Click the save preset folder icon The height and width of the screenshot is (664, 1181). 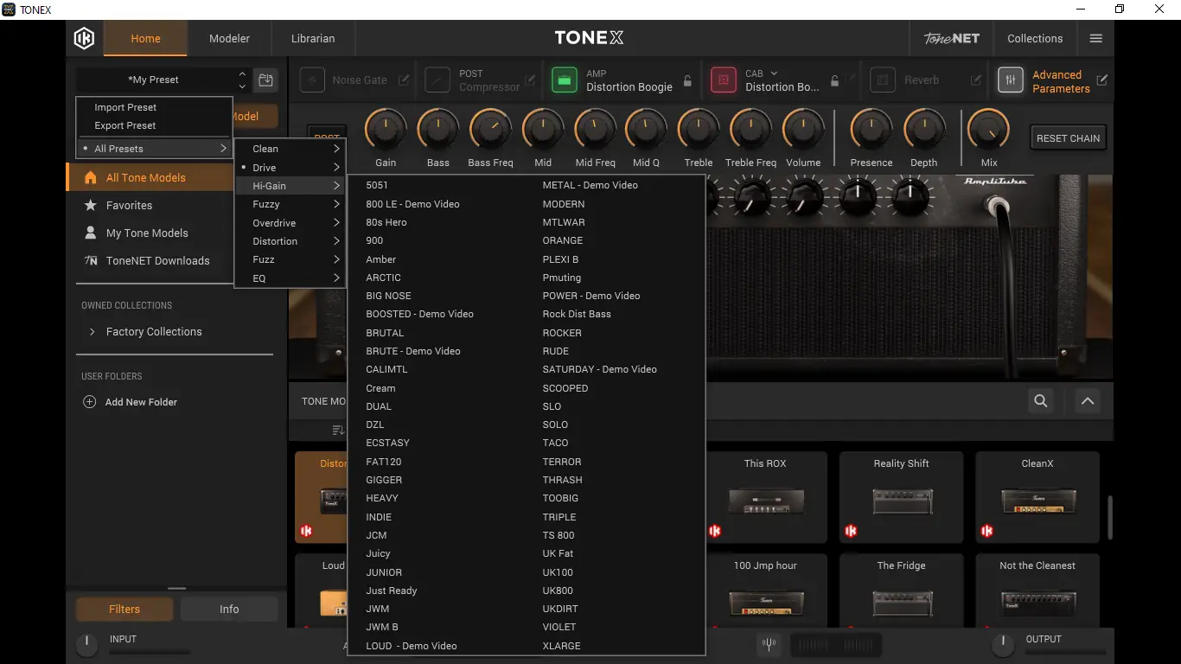tap(266, 80)
